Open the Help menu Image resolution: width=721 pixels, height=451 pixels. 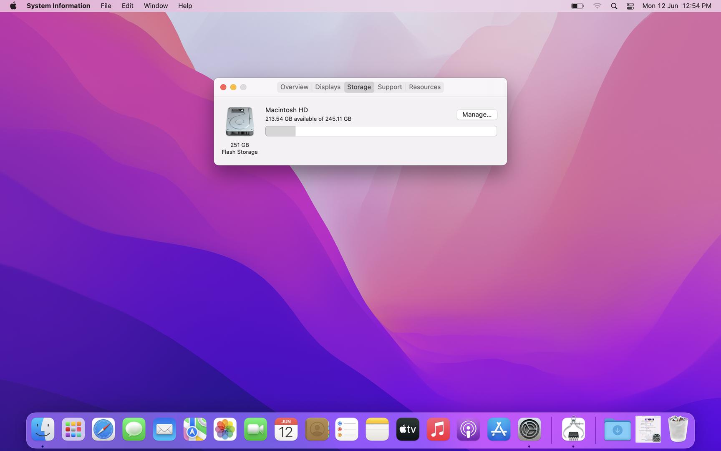tap(185, 6)
